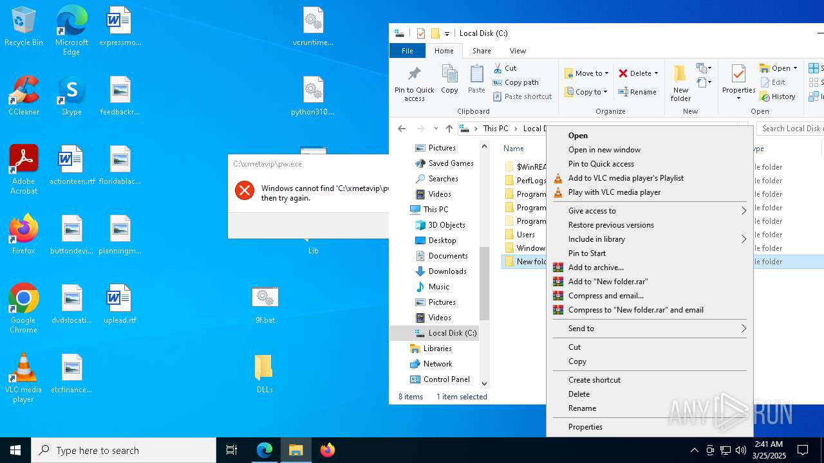Select 3D Objects in navigation pane

(441, 225)
